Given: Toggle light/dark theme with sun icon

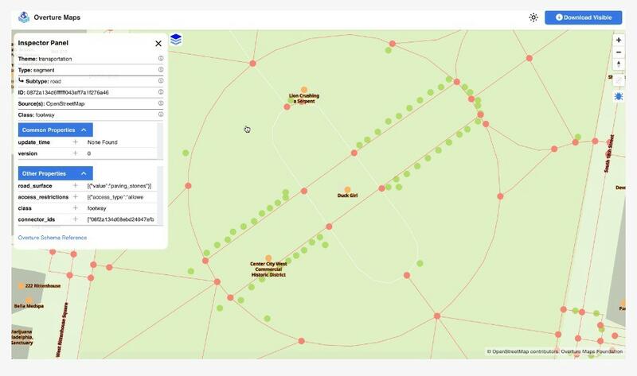Looking at the screenshot, I should click(533, 17).
